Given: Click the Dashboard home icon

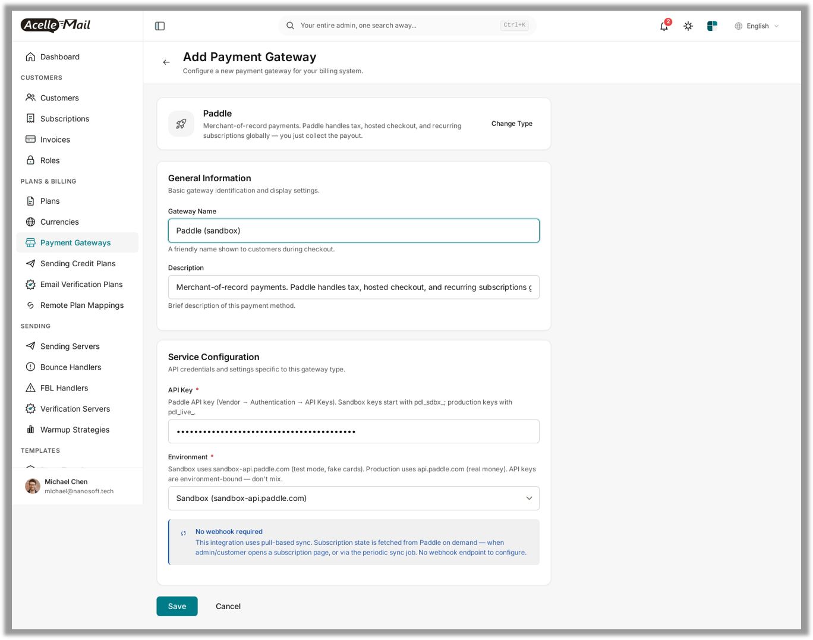Looking at the screenshot, I should [x=30, y=57].
